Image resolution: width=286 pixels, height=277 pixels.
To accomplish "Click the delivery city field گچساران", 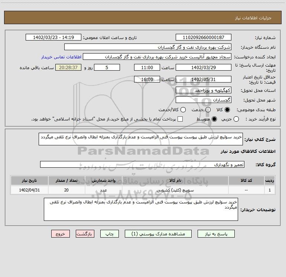I will pos(204,100).
